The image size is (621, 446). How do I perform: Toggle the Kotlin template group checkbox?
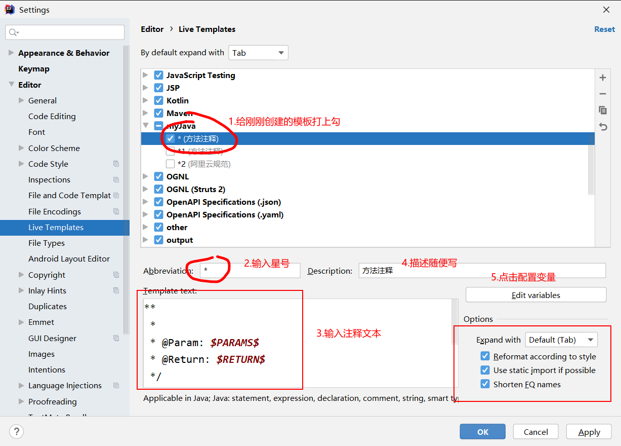pos(158,100)
